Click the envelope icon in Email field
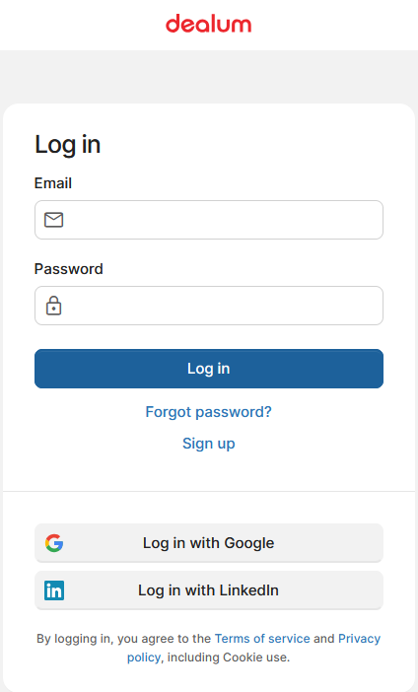The width and height of the screenshot is (418, 692). point(54,220)
